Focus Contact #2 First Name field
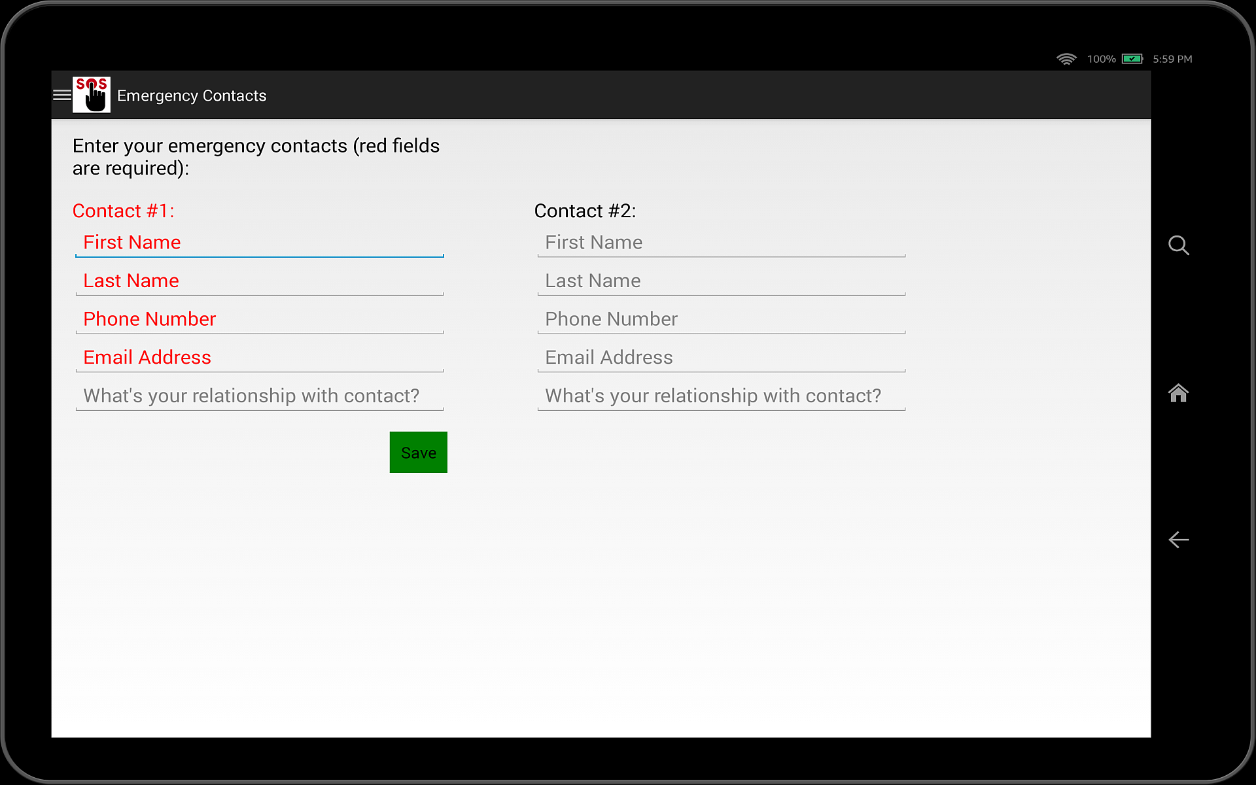 (x=721, y=243)
